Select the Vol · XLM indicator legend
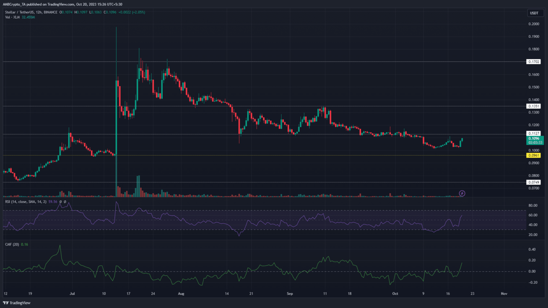The image size is (548, 308). pyautogui.click(x=12, y=17)
